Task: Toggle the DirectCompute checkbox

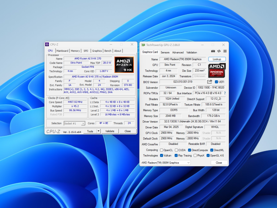Action: (190, 150)
